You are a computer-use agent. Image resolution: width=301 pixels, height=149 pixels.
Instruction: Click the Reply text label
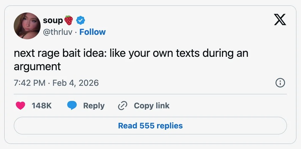click(94, 106)
